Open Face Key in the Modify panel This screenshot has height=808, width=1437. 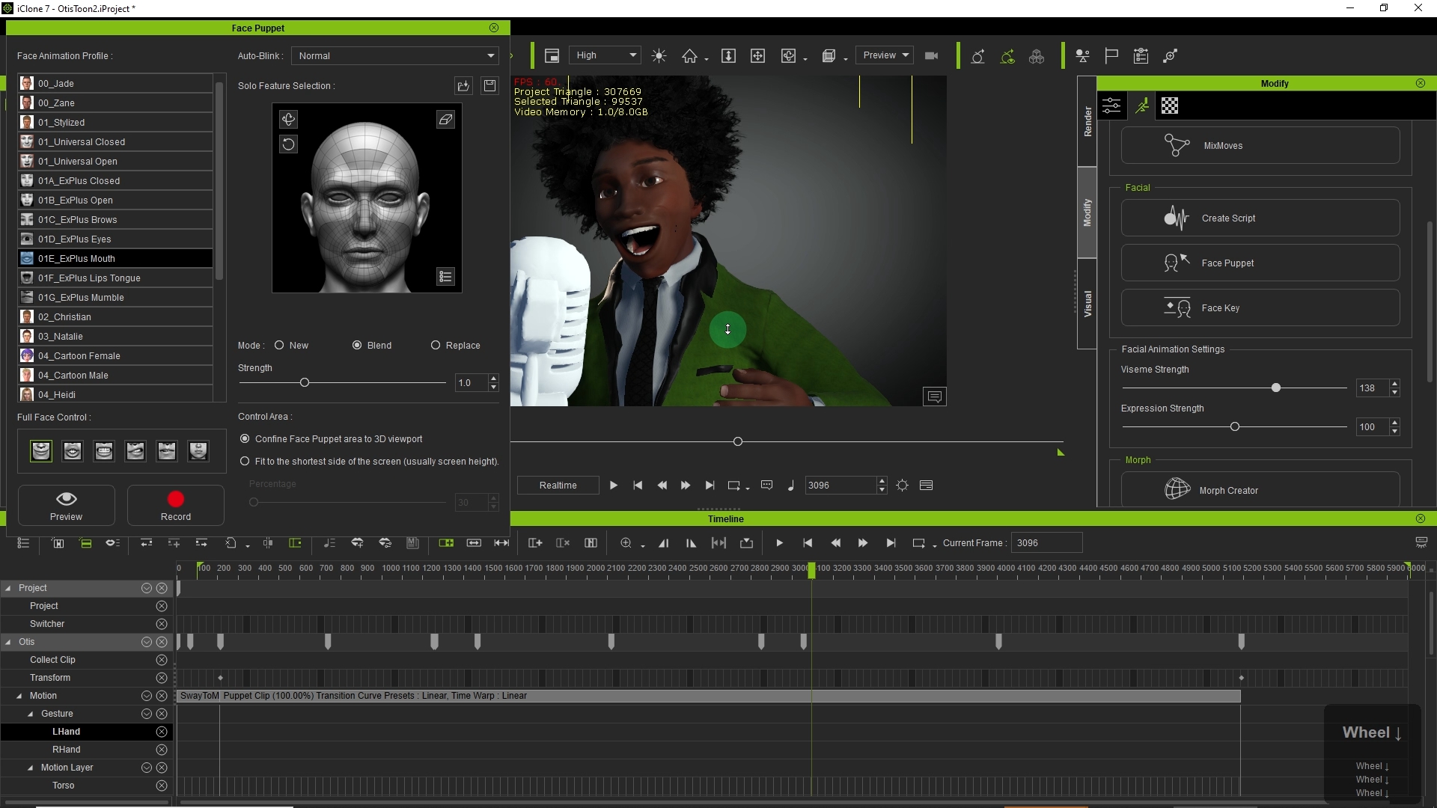[1260, 307]
